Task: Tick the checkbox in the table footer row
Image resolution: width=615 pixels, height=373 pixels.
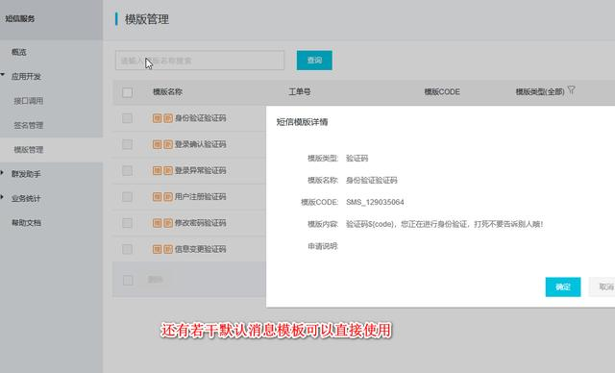Action: tap(128, 280)
